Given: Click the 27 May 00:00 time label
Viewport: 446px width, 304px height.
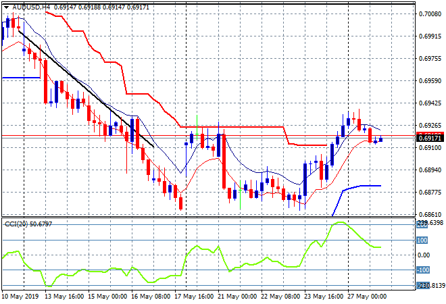Looking at the screenshot, I should [x=367, y=297].
